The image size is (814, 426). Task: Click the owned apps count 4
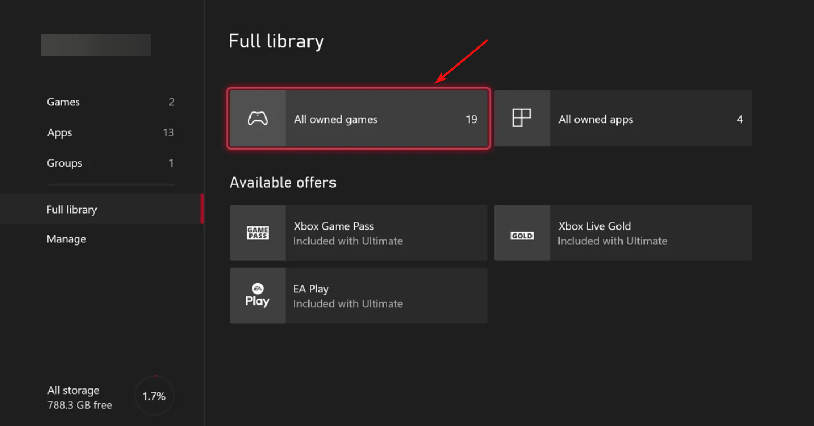pos(740,119)
